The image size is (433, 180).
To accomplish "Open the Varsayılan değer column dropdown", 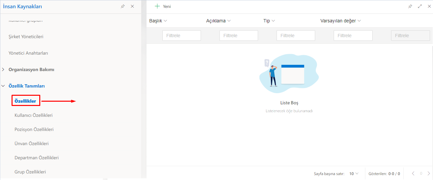I will 359,21.
